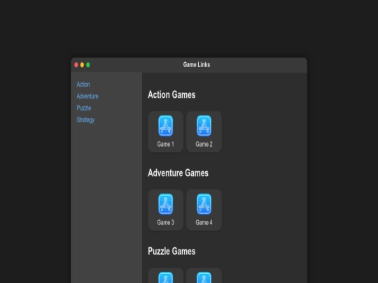Select first icon under Puzzle Games
The height and width of the screenshot is (283, 378).
(166, 277)
